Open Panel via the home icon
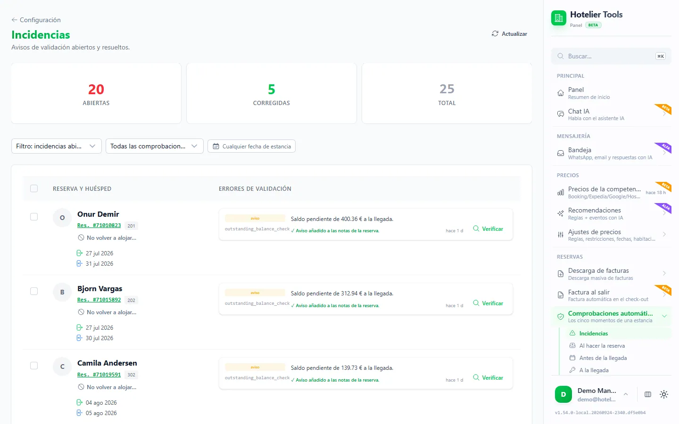 (x=561, y=93)
